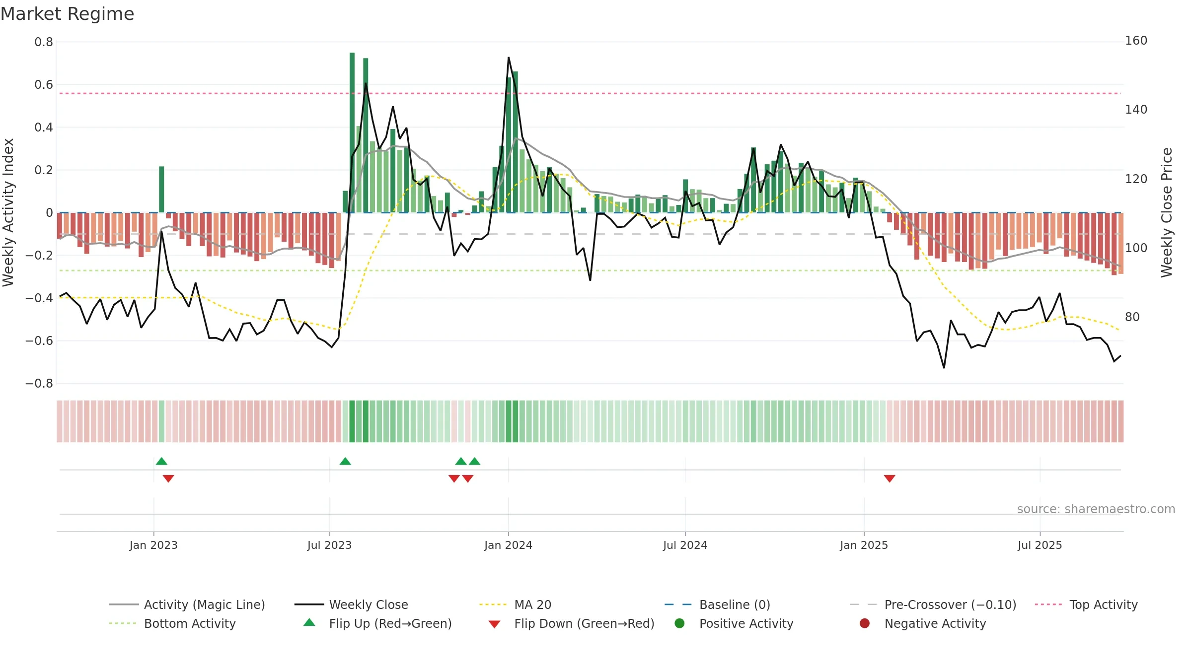Click the isolated green bar near Jan 2023
This screenshot has width=1192, height=670.
pyautogui.click(x=161, y=189)
